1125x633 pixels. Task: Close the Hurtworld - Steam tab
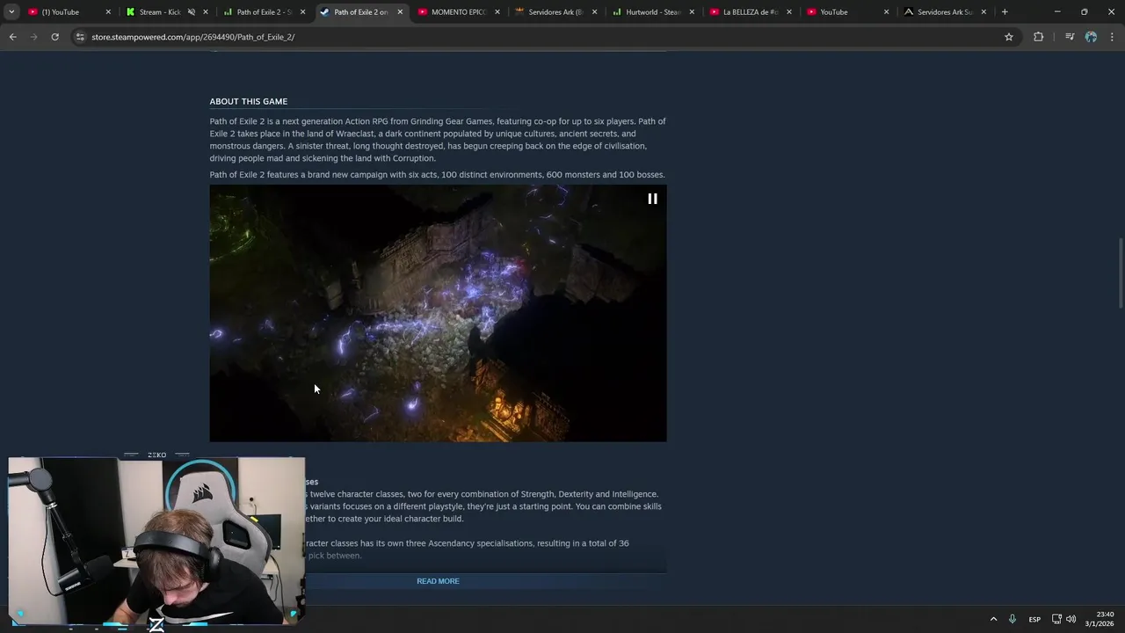692,12
